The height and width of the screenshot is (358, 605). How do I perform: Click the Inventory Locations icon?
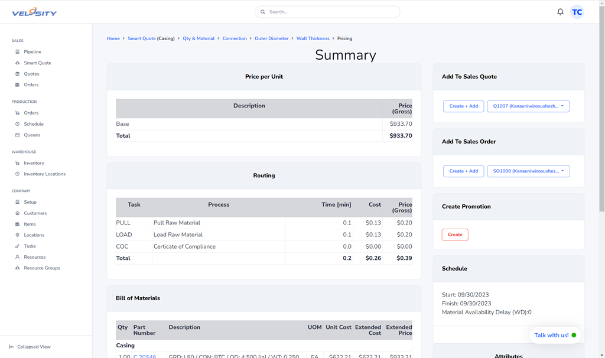(x=18, y=174)
